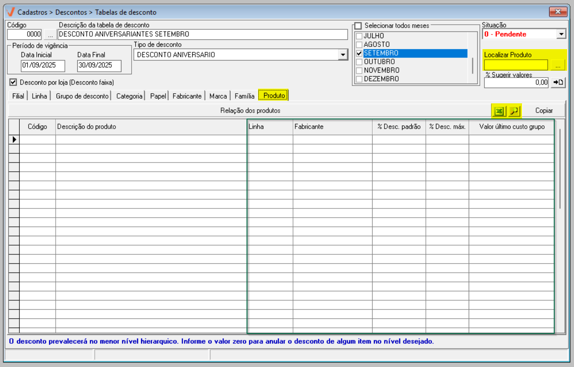Click the Data Inicial date field
The height and width of the screenshot is (367, 574).
pos(43,66)
